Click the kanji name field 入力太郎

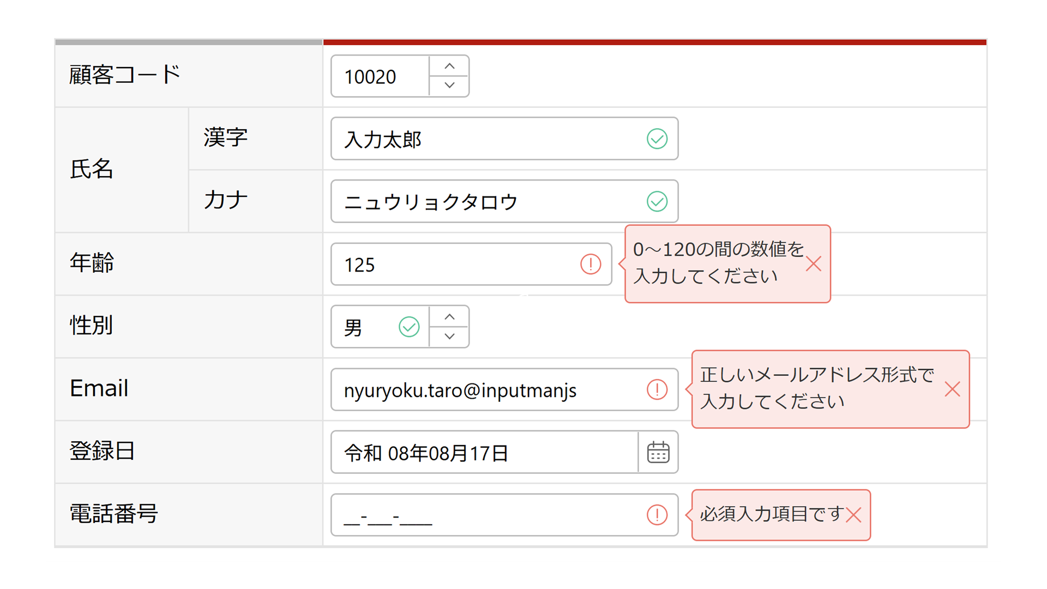click(504, 139)
